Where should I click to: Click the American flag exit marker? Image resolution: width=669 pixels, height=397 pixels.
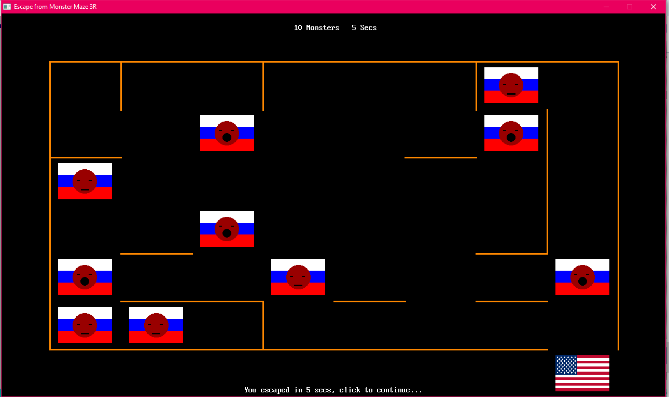click(x=582, y=373)
